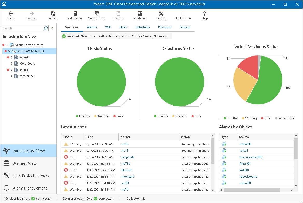Open srv712 source link
Image resolution: width=303 pixels, height=203 pixels.
click(x=125, y=163)
